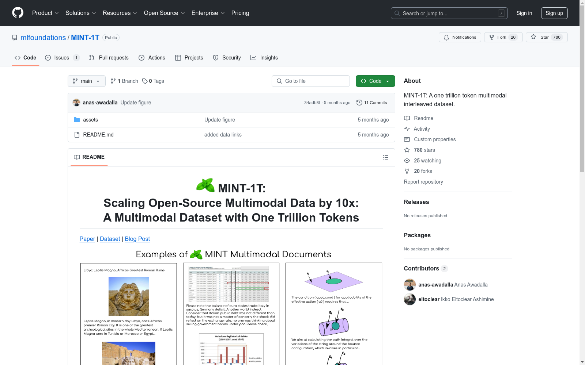Expand the Open Source menu
The image size is (585, 365).
165,13
